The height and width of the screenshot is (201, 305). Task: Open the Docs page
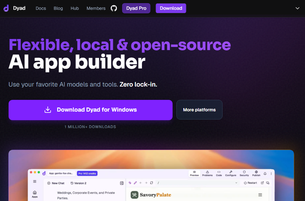point(41,8)
